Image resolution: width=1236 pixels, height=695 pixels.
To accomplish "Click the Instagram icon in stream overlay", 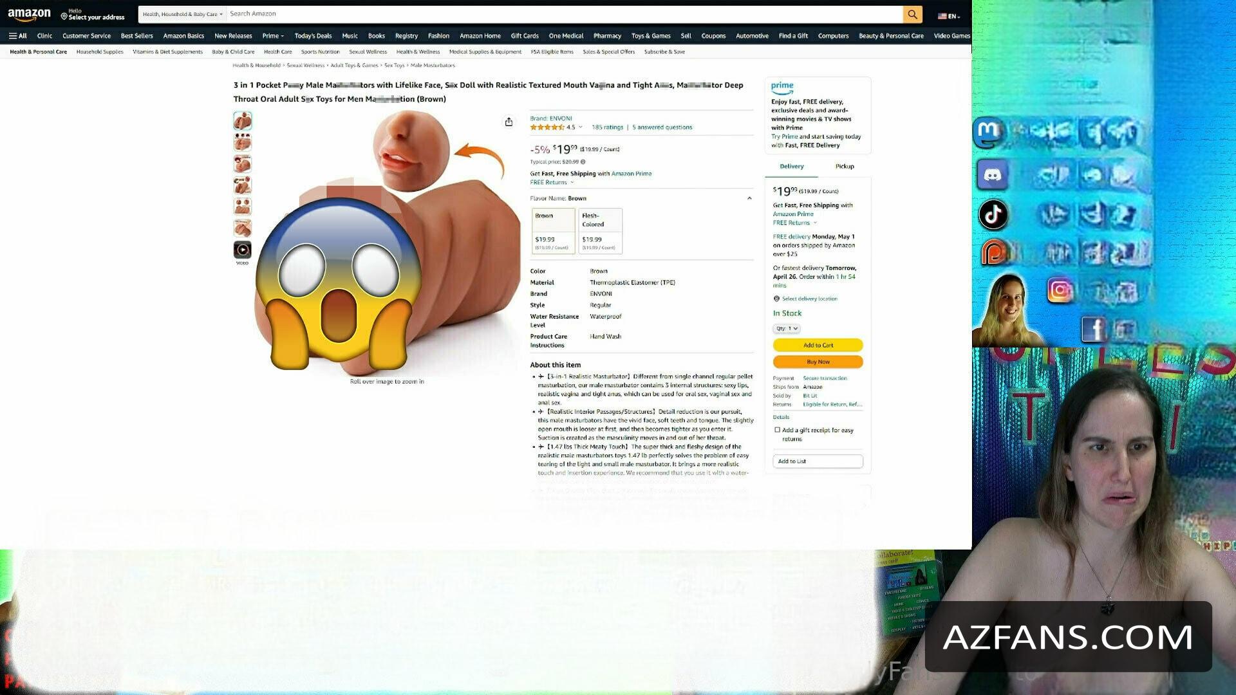I will point(1060,290).
